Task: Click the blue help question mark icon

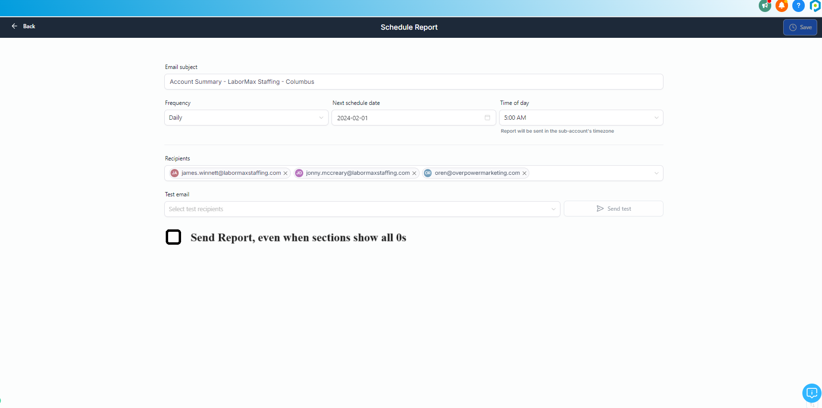Action: tap(798, 6)
